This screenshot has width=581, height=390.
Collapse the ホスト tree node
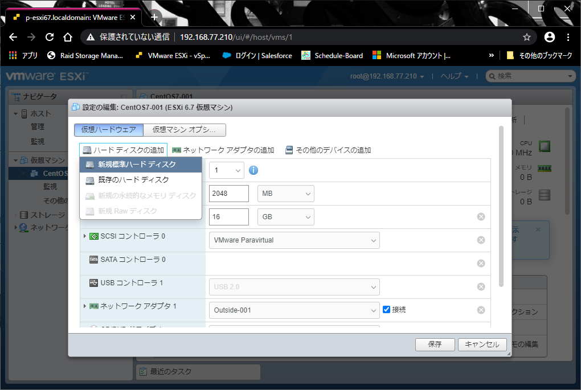15,114
